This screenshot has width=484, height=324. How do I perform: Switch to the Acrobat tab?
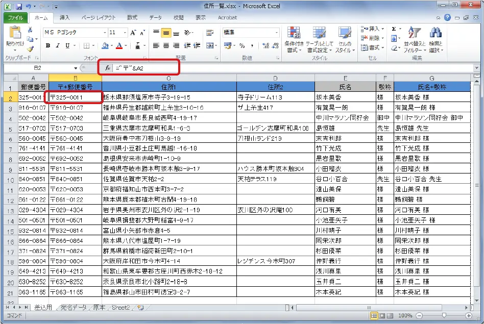227,17
